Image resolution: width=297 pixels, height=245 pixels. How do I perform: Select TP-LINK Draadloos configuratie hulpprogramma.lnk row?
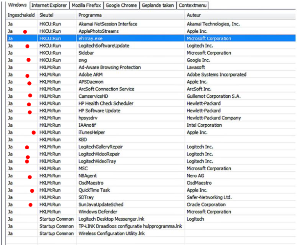[x=151, y=226]
